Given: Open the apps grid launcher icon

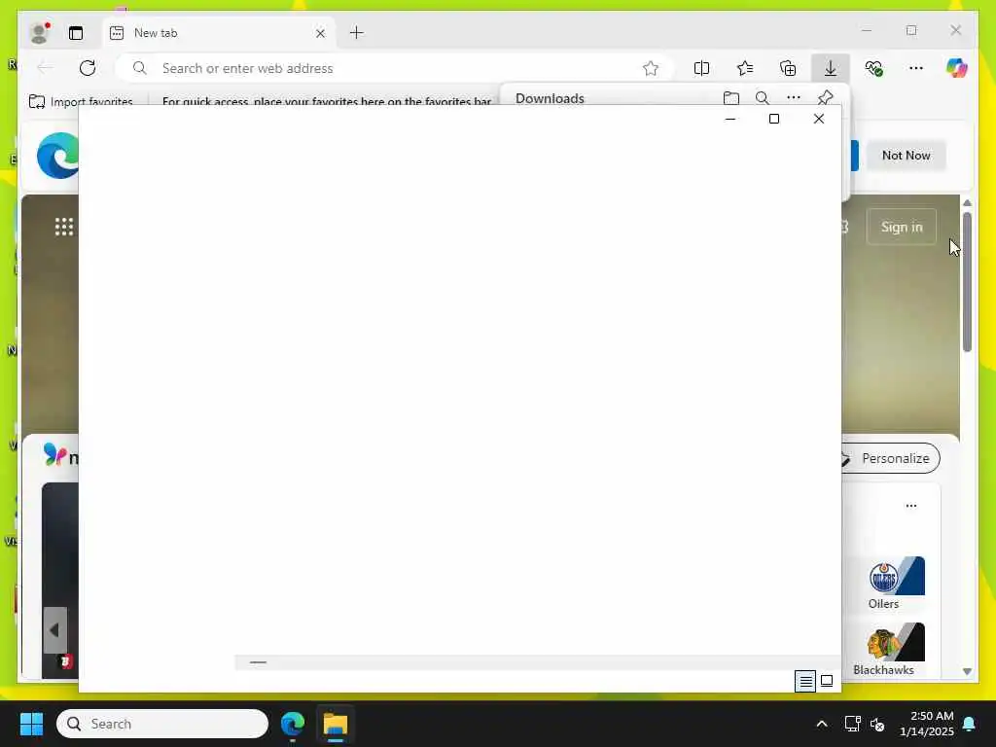Looking at the screenshot, I should click(x=63, y=227).
